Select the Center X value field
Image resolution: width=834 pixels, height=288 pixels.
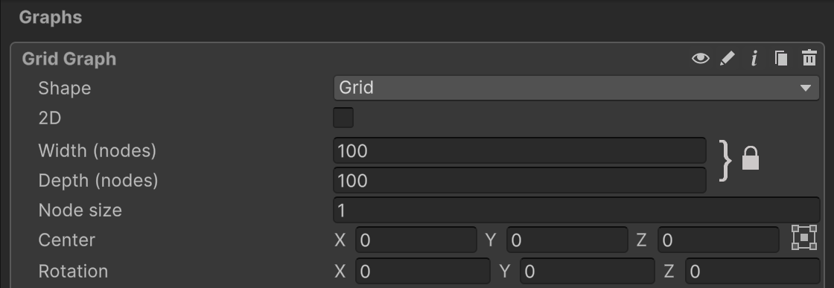click(416, 240)
